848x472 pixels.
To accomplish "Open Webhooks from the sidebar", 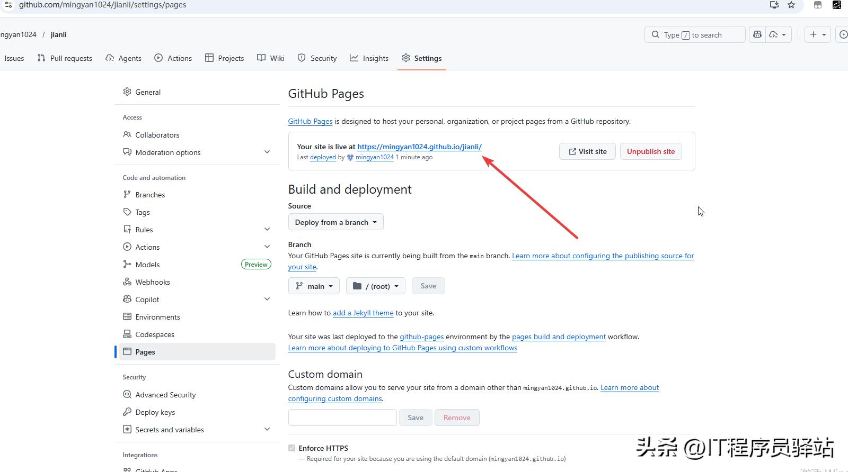I will [152, 282].
